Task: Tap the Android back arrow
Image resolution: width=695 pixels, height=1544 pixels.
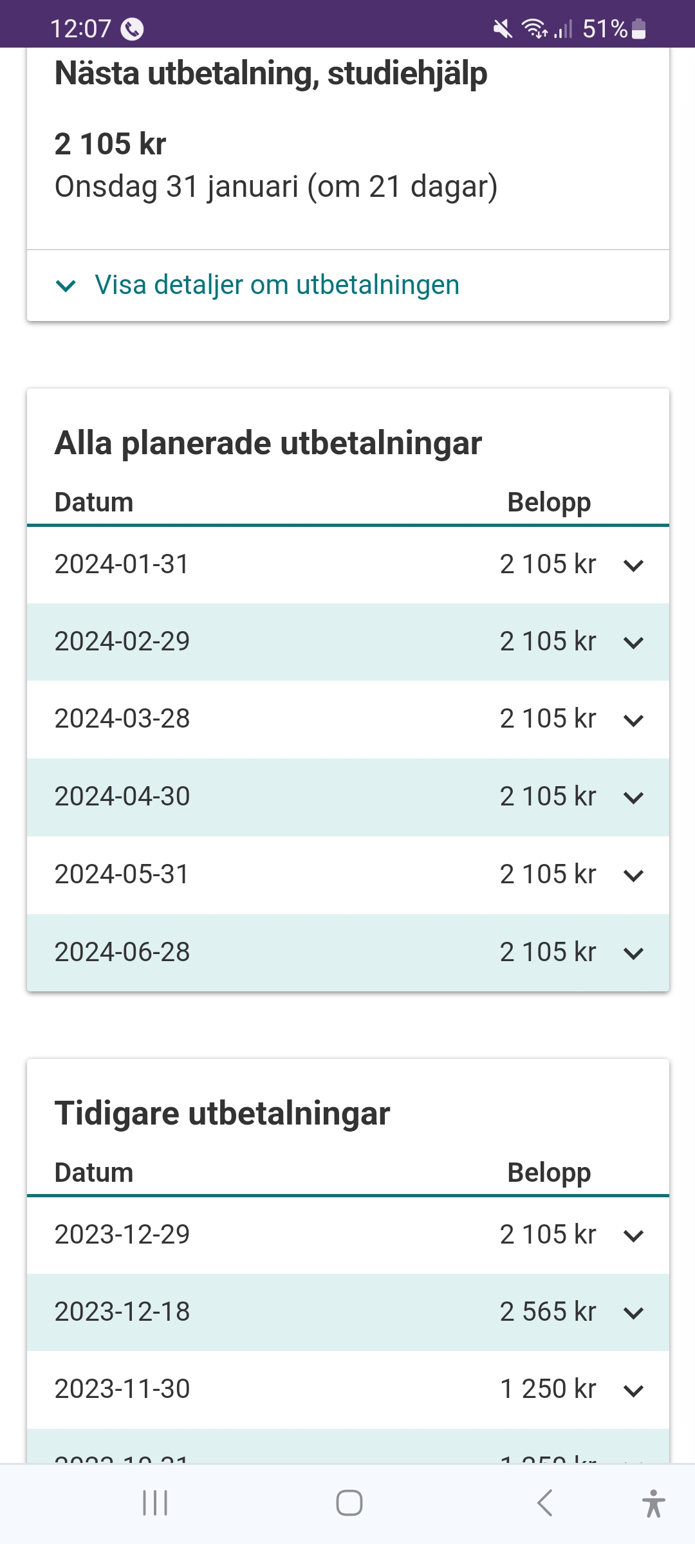Action: 544,1503
